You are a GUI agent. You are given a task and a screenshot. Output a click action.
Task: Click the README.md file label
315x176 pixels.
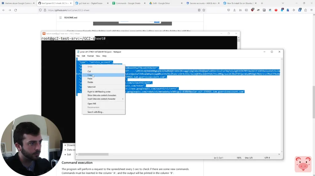[x=71, y=17]
